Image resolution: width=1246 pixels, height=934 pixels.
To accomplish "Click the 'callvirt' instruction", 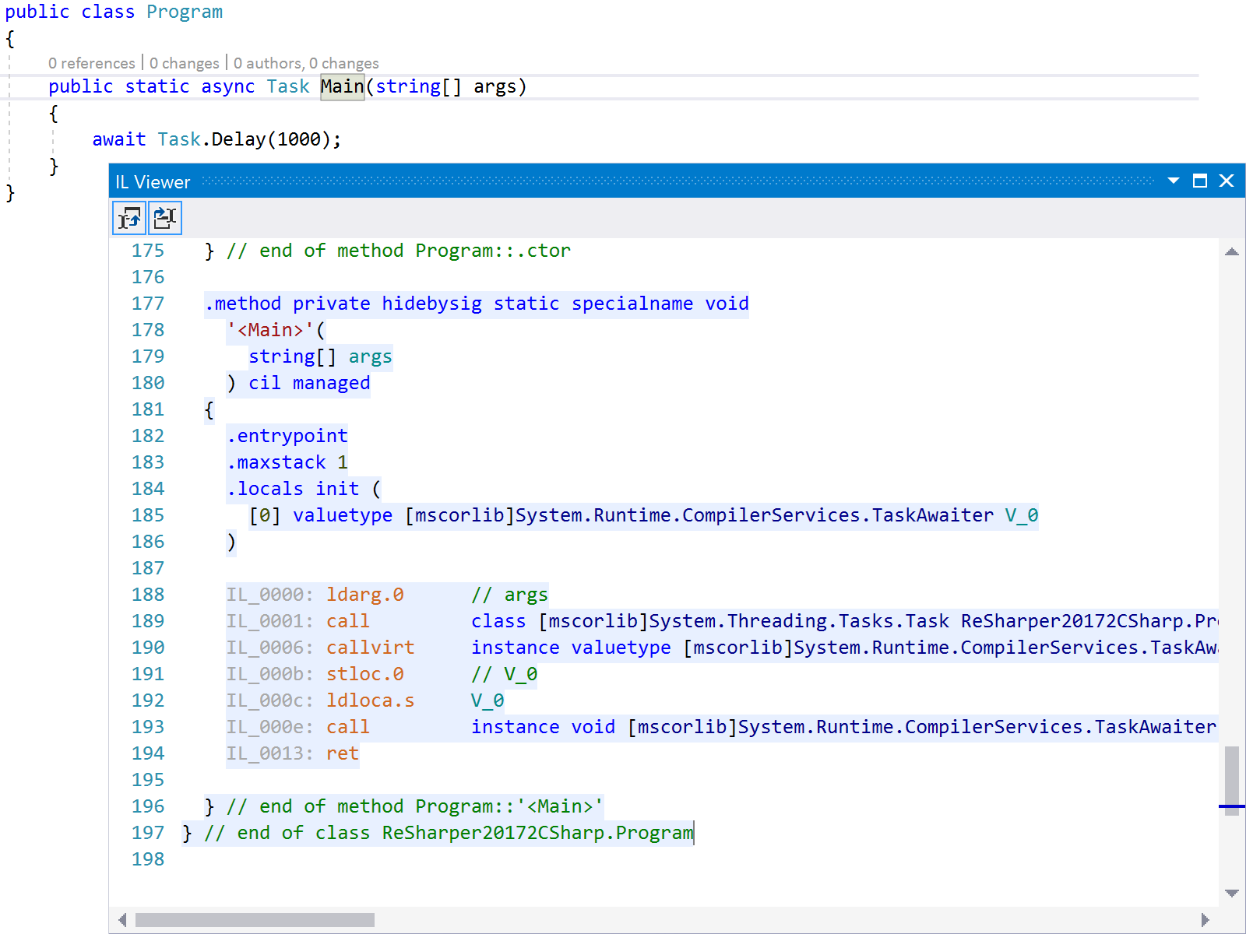I will (371, 648).
